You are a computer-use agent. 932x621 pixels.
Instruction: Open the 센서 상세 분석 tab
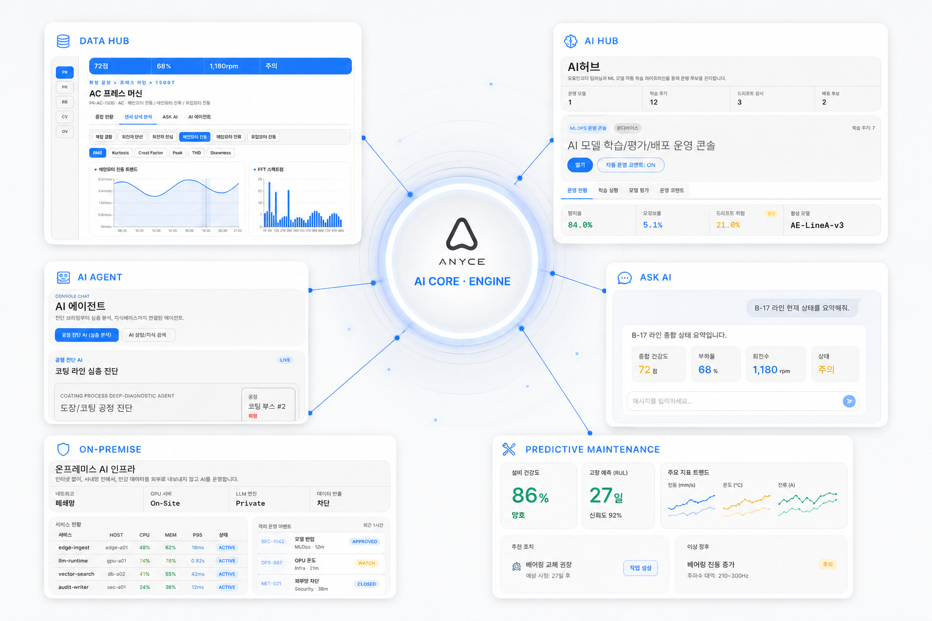click(138, 117)
